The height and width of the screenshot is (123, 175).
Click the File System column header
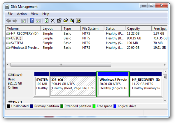[92, 29]
